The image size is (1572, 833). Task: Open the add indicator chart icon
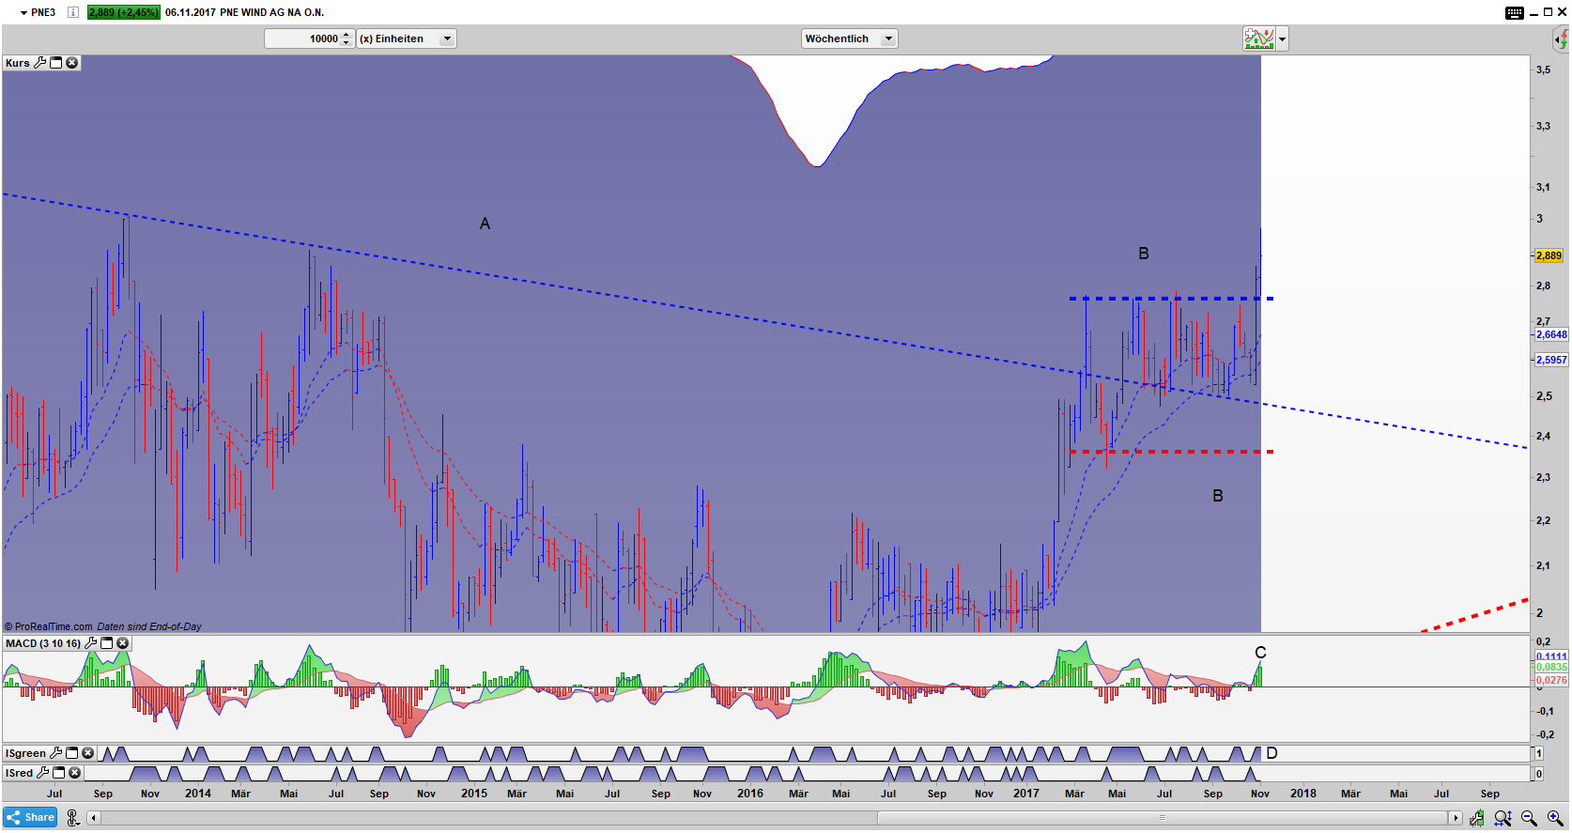[1258, 39]
